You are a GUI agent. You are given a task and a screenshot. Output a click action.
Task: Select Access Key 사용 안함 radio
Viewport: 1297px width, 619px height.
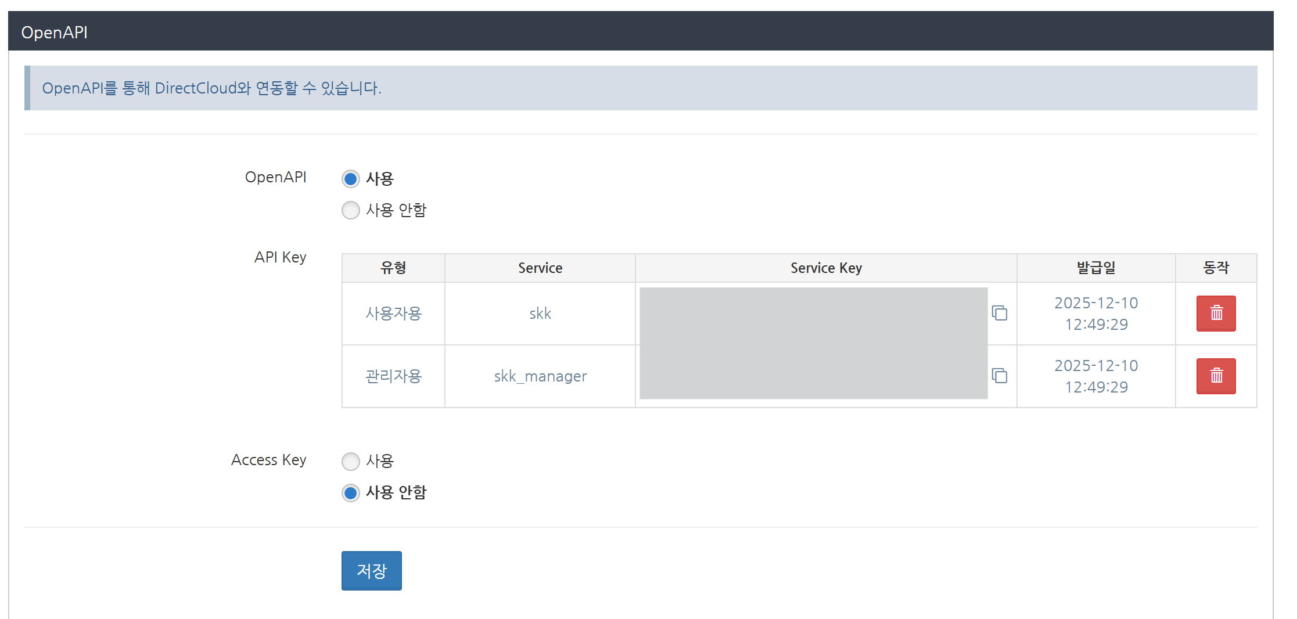(x=351, y=493)
